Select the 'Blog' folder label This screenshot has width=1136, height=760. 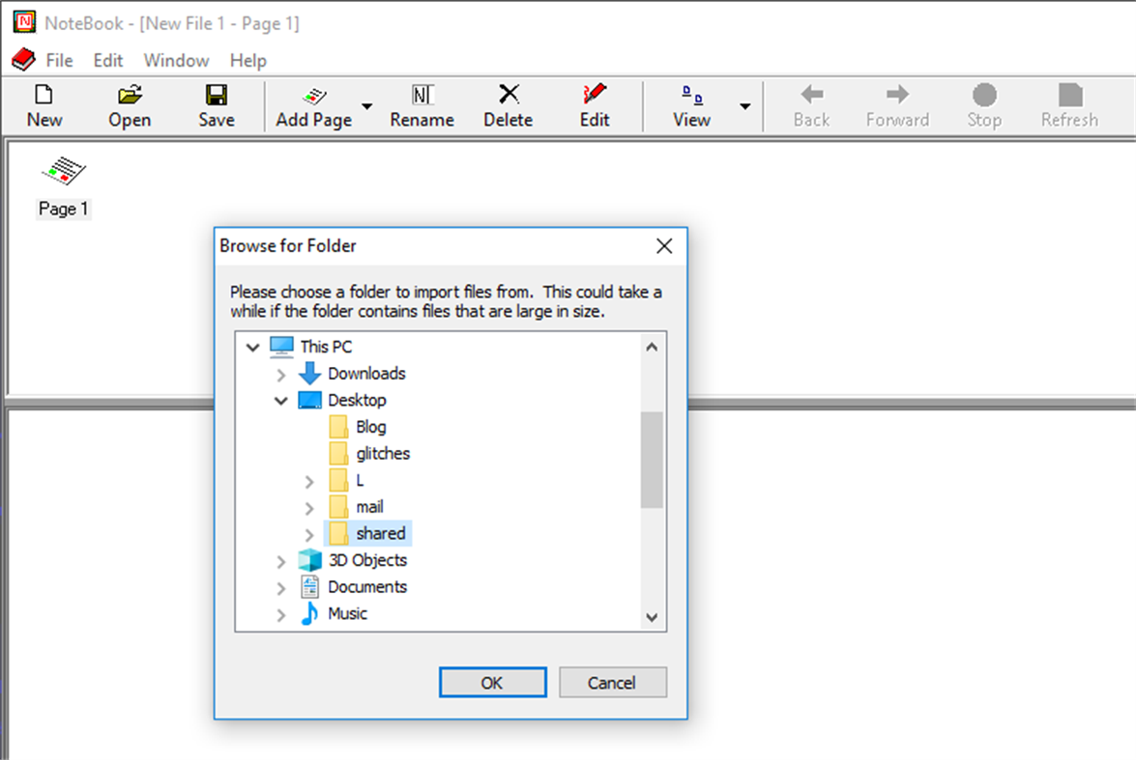coord(371,427)
